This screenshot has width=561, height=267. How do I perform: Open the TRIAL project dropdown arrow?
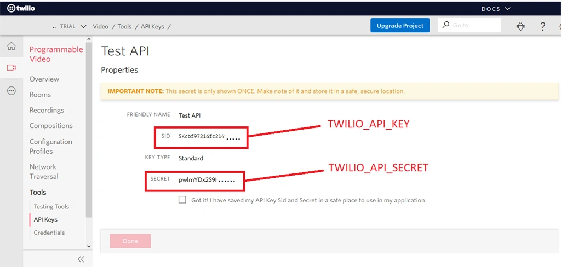83,26
